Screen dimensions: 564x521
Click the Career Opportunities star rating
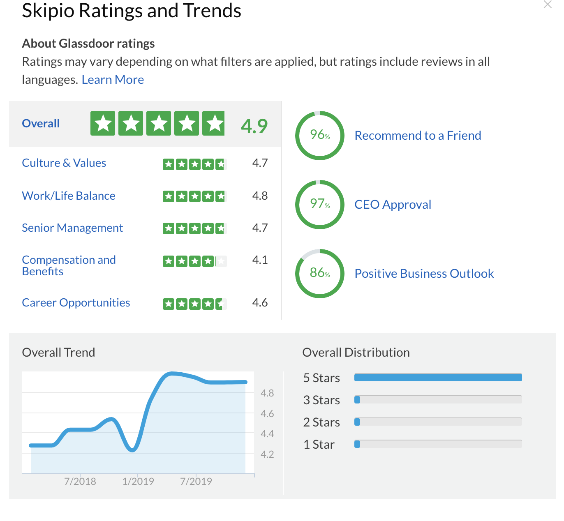pyautogui.click(x=195, y=304)
